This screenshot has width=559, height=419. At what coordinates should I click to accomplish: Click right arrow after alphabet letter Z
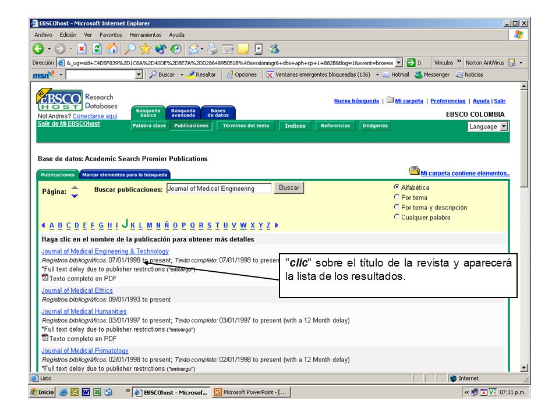coord(276,225)
